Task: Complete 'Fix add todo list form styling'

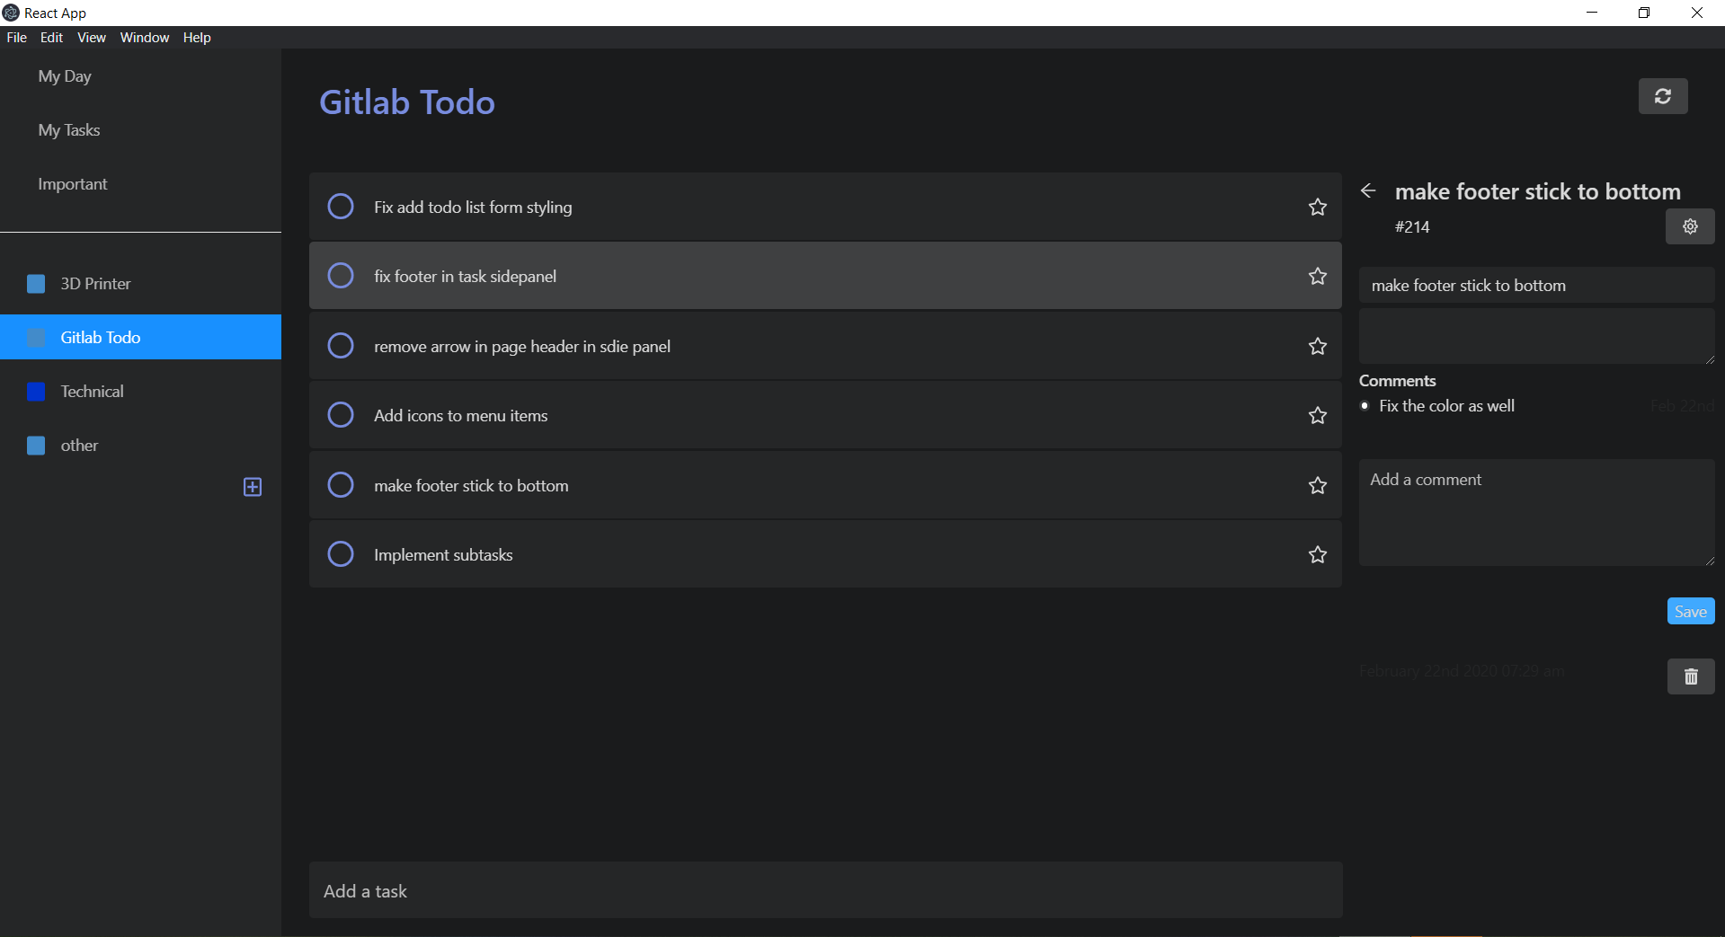Action: (341, 206)
